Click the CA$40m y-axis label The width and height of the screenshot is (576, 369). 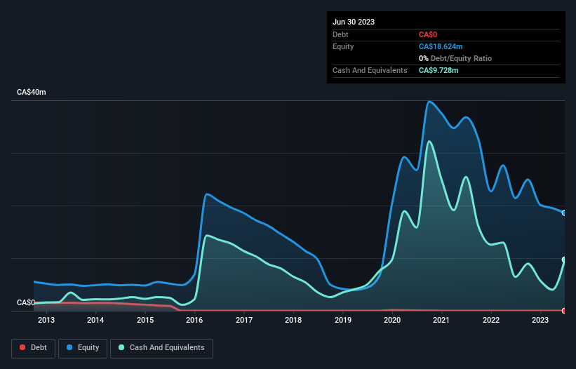[32, 92]
